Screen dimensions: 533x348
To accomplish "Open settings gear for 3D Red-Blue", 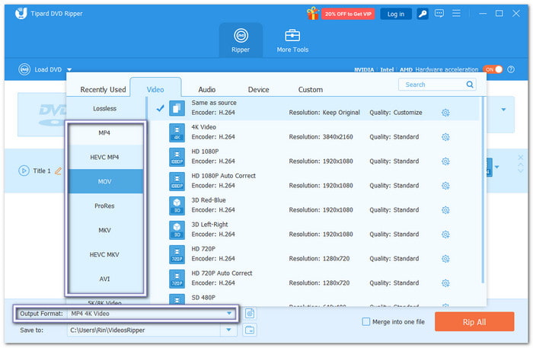I will 445,210.
